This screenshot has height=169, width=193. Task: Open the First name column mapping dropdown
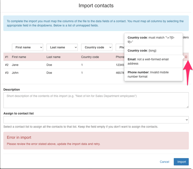tap(27, 47)
